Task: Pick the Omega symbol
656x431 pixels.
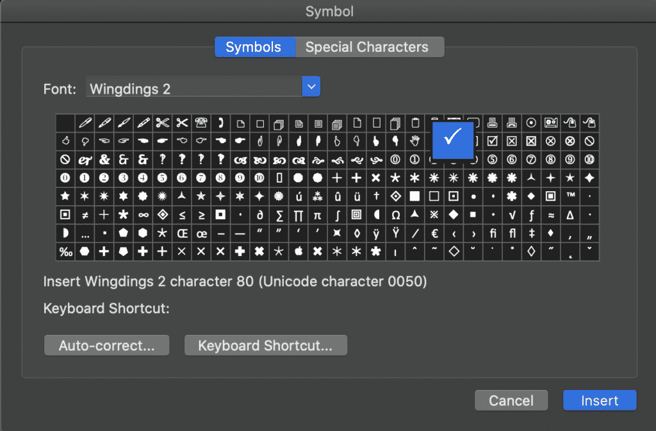Action: coord(395,215)
